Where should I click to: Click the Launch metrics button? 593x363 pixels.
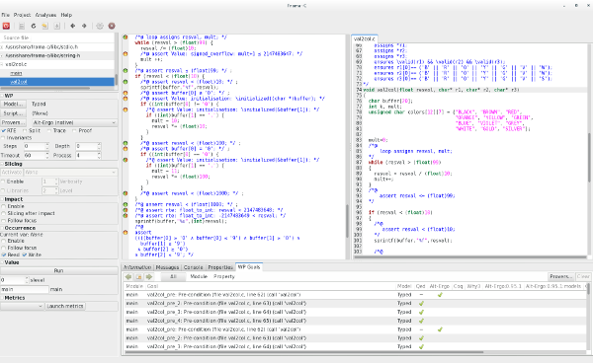point(65,306)
